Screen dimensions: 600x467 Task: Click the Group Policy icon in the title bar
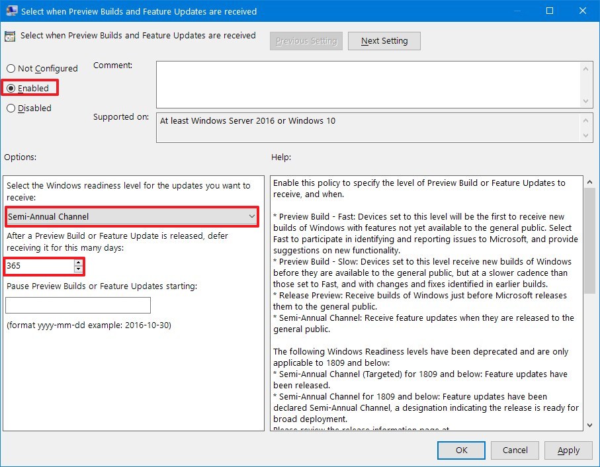[x=11, y=11]
